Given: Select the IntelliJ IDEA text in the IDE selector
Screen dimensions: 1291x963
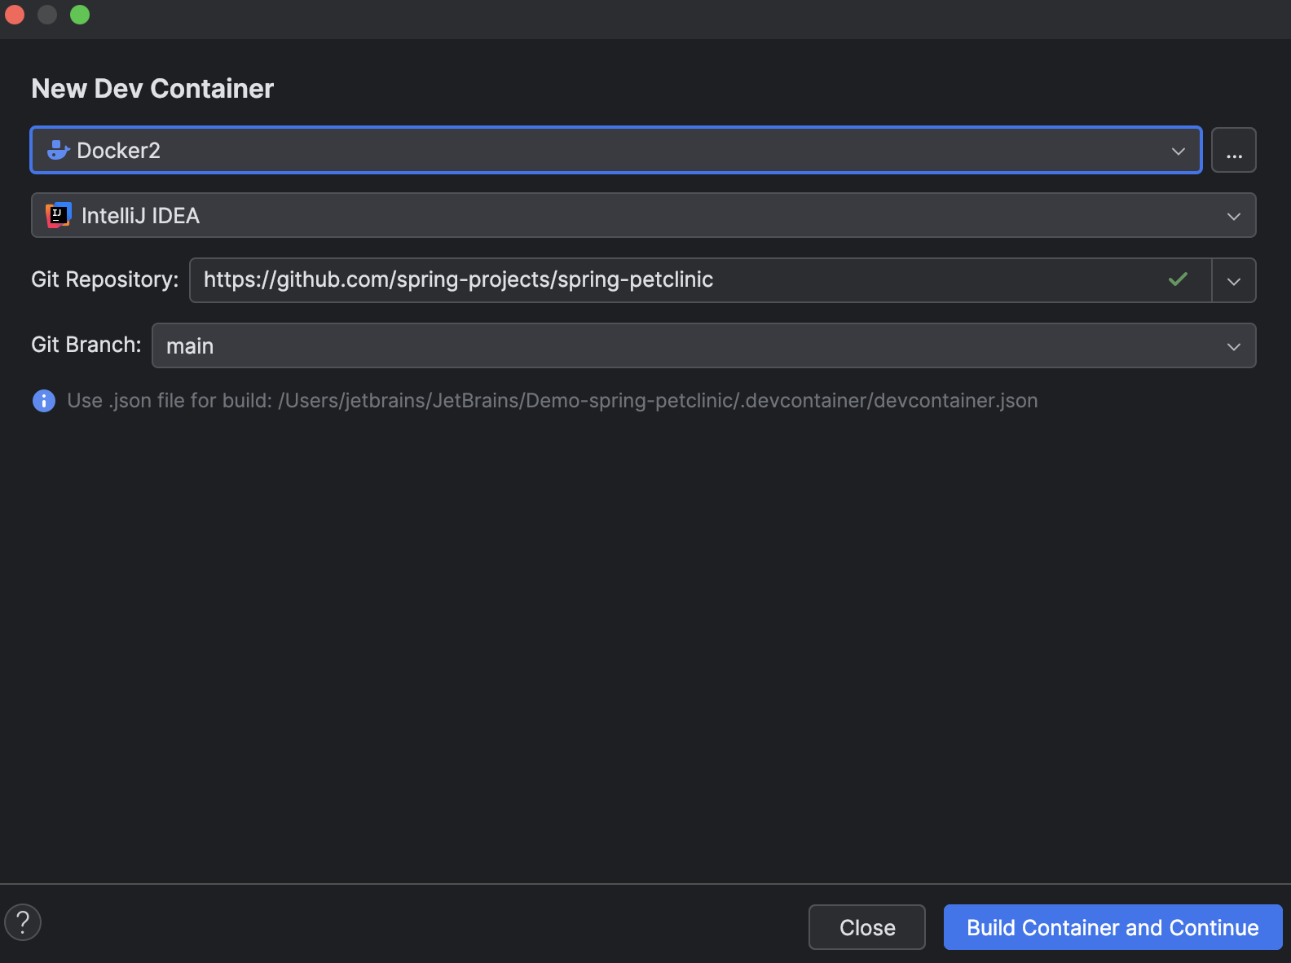Looking at the screenshot, I should tap(140, 216).
